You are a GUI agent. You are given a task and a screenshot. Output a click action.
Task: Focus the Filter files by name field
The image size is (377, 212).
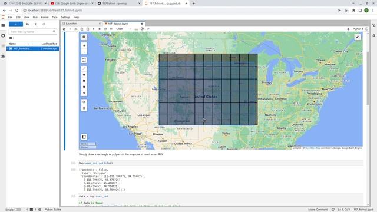coord(33,32)
